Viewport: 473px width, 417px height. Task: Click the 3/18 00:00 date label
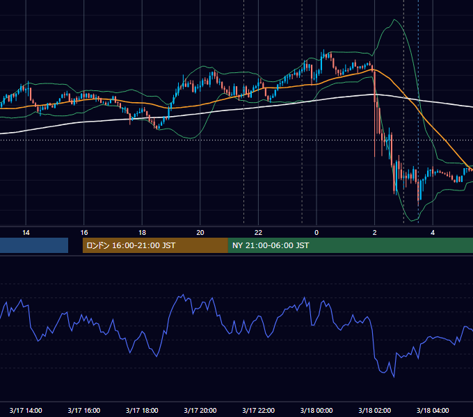point(316,410)
